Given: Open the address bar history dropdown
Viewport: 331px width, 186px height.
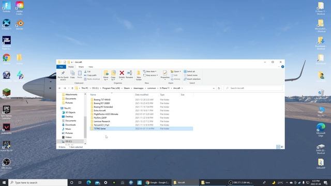Looking at the screenshot, I should [214, 88].
